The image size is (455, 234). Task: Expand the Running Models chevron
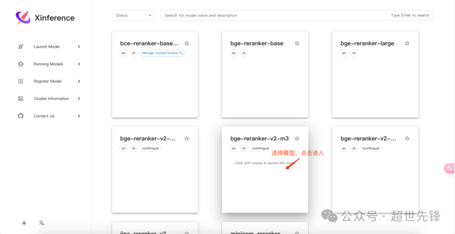(79, 64)
